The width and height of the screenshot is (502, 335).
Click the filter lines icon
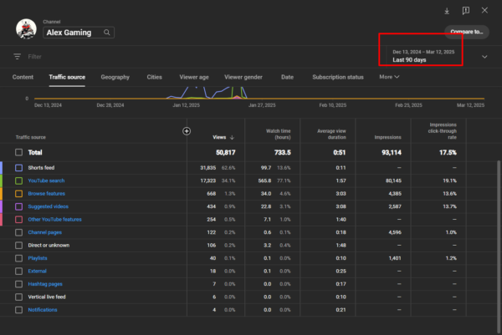click(x=18, y=57)
